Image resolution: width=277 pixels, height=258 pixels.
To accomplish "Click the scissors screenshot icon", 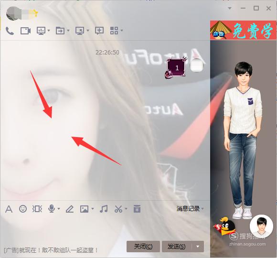I will pyautogui.click(x=118, y=209).
